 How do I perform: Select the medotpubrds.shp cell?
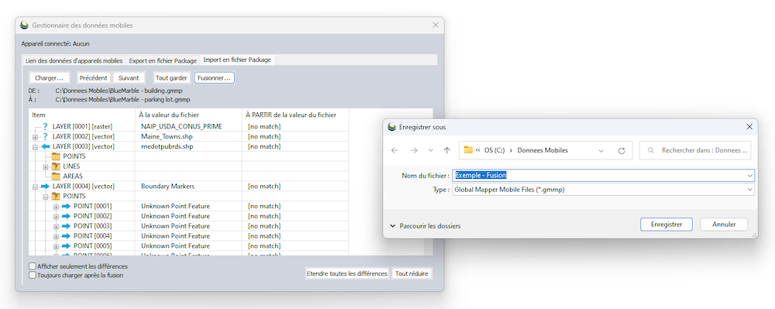[188, 146]
